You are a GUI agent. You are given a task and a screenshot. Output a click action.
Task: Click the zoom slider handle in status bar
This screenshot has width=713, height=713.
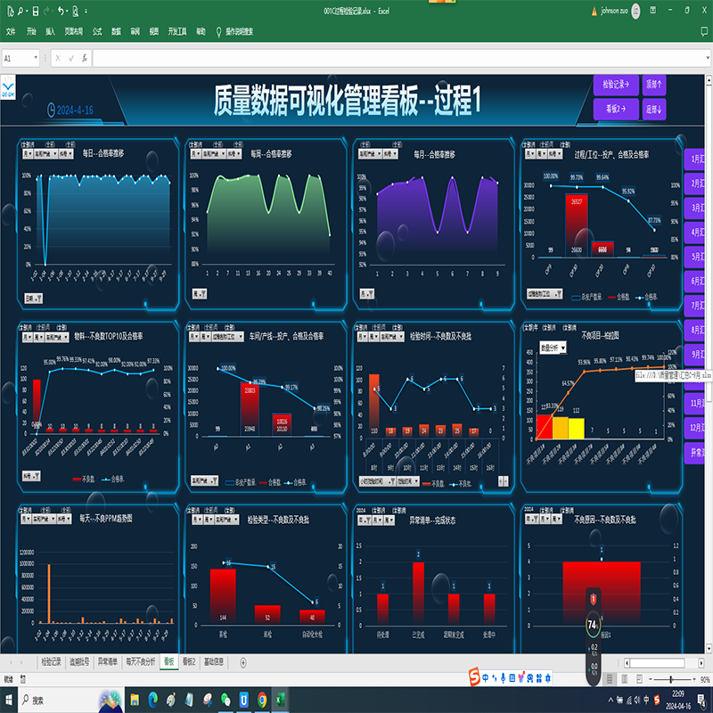point(671,679)
